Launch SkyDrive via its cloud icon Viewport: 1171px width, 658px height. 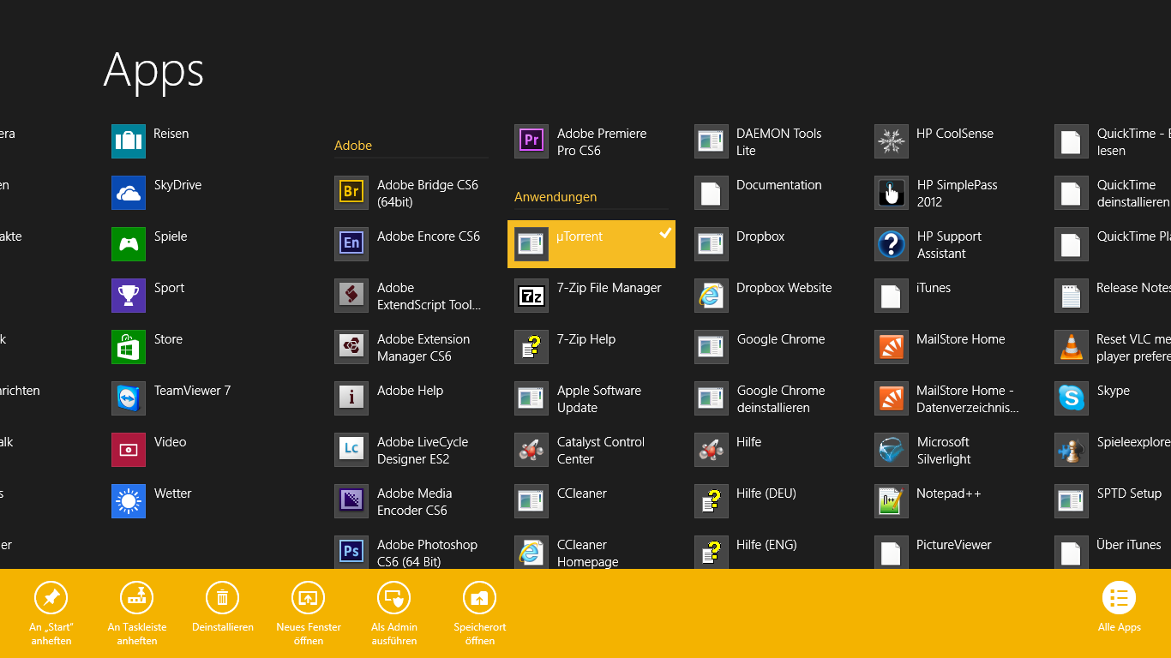[129, 193]
